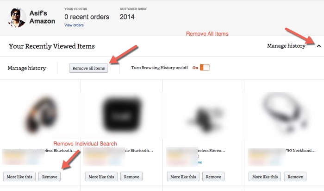Click the Asif's Amazon profile avatar

(x=17, y=18)
